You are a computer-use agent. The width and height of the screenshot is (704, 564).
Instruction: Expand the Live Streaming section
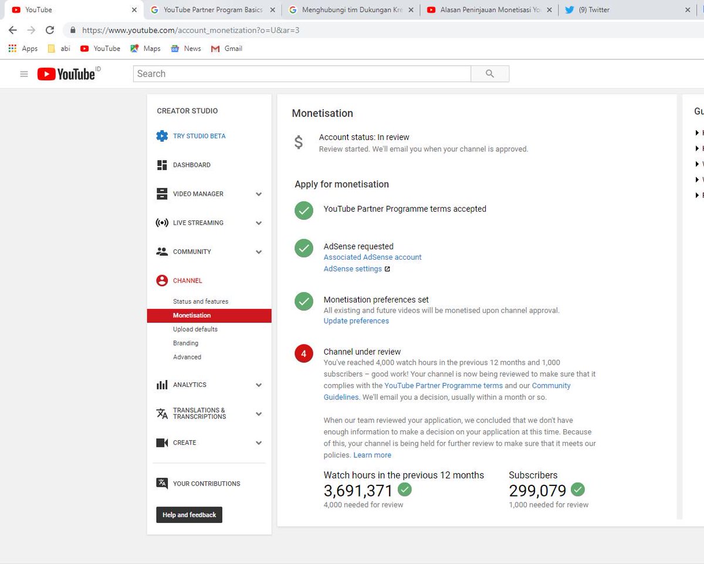coord(259,223)
